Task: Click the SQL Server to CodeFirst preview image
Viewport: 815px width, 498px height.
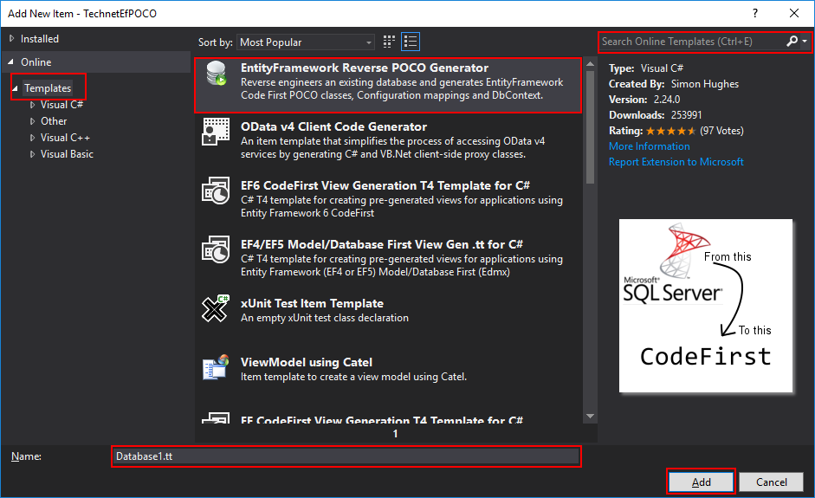Action: (x=705, y=306)
